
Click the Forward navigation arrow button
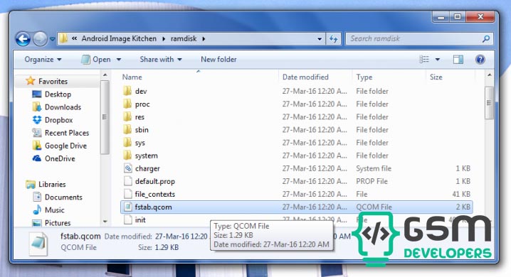40,39
